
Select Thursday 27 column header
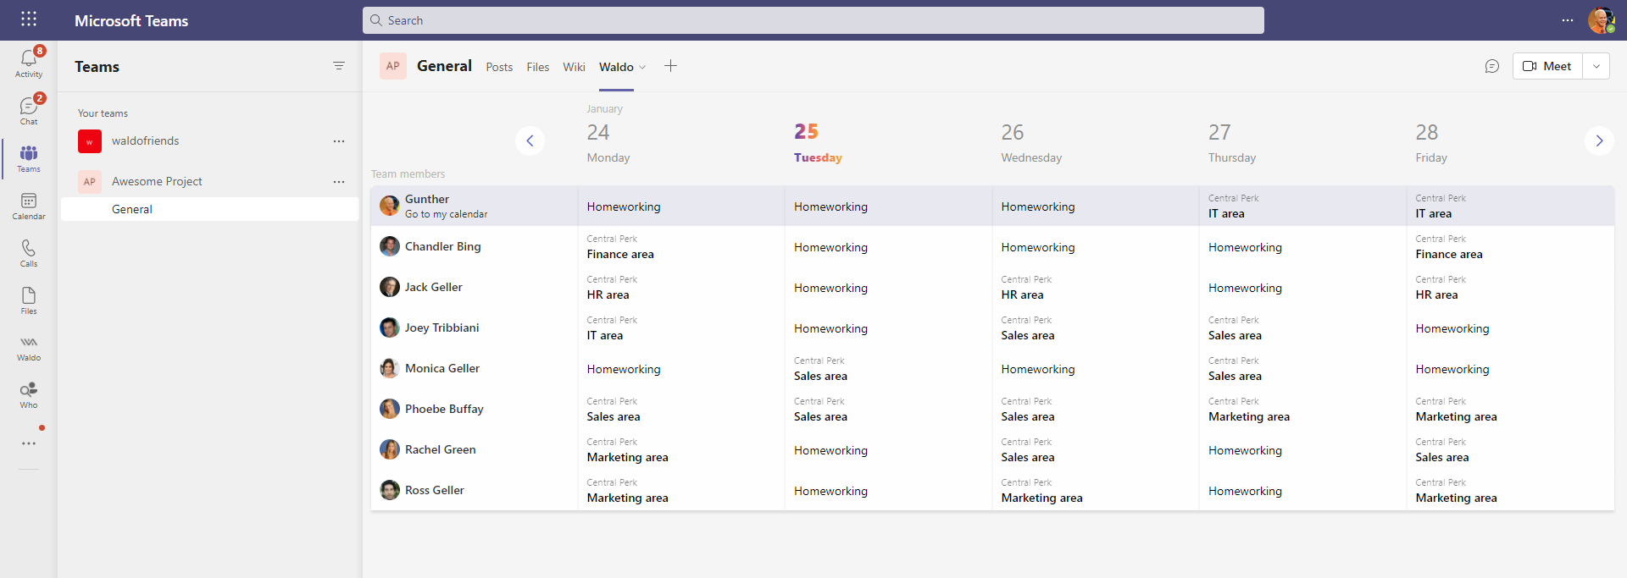[x=1232, y=142]
